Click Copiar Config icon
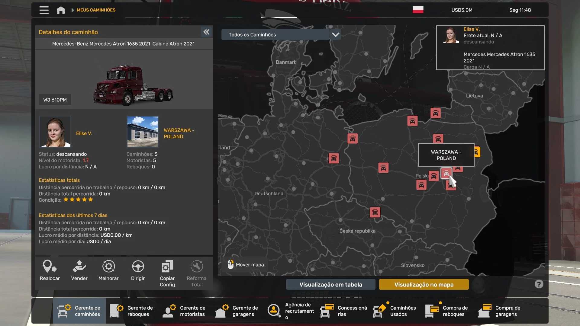 pyautogui.click(x=167, y=267)
